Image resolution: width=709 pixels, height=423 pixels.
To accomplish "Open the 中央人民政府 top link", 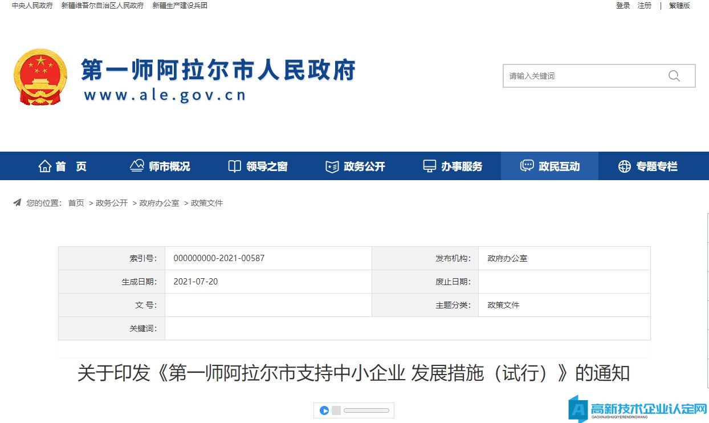I will pyautogui.click(x=32, y=6).
